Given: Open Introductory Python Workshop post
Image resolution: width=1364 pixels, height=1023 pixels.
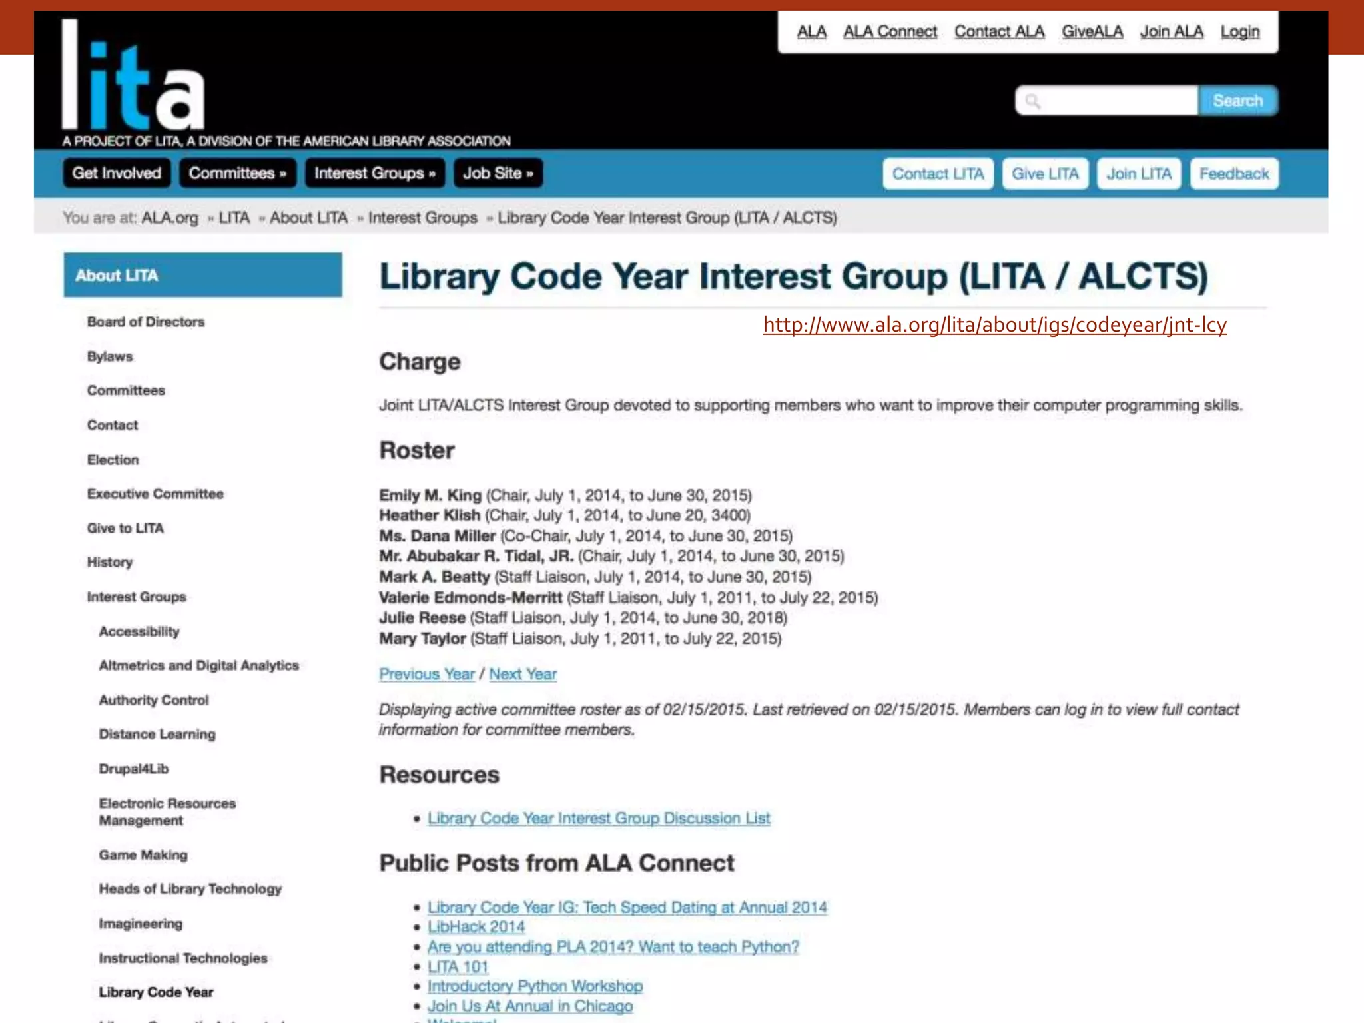Looking at the screenshot, I should tap(535, 986).
